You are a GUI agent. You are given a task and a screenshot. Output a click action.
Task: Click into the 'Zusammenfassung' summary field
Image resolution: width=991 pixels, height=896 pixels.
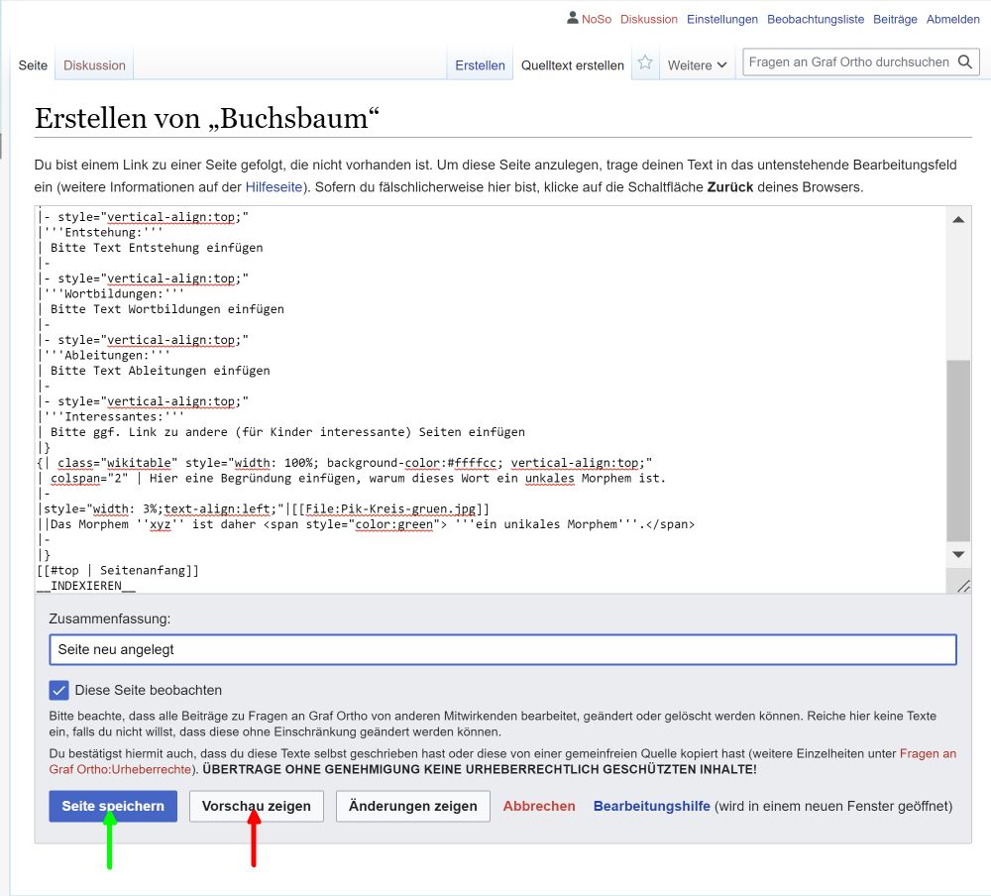click(x=502, y=650)
